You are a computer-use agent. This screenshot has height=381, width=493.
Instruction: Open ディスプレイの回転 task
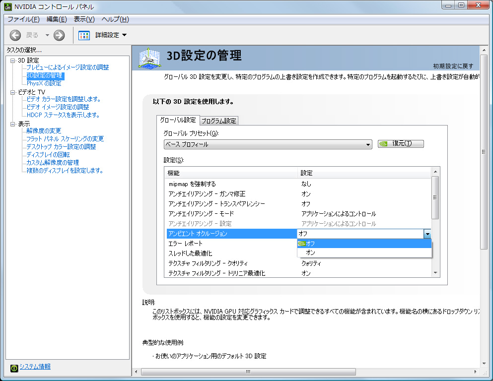point(48,155)
